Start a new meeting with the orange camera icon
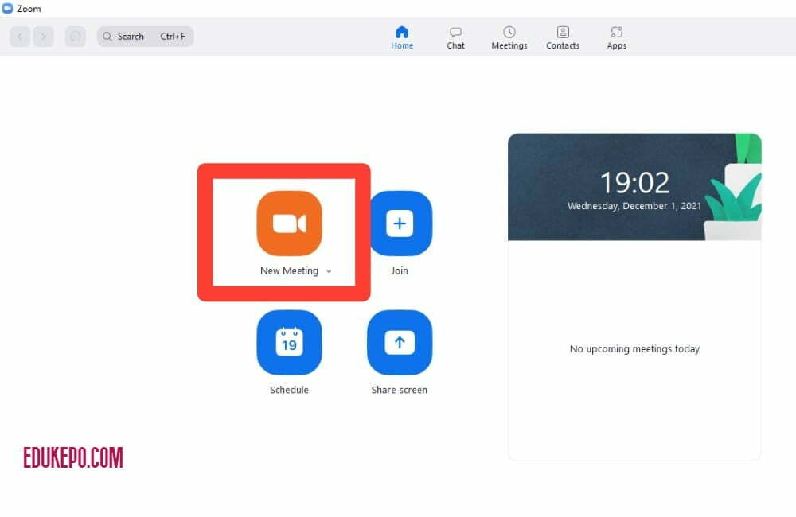Viewport: 796px width, 517px height. pyautogui.click(x=289, y=224)
